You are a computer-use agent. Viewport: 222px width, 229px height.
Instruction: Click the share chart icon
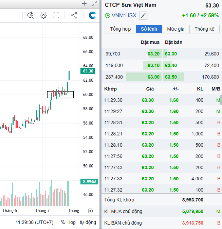(x=74, y=15)
